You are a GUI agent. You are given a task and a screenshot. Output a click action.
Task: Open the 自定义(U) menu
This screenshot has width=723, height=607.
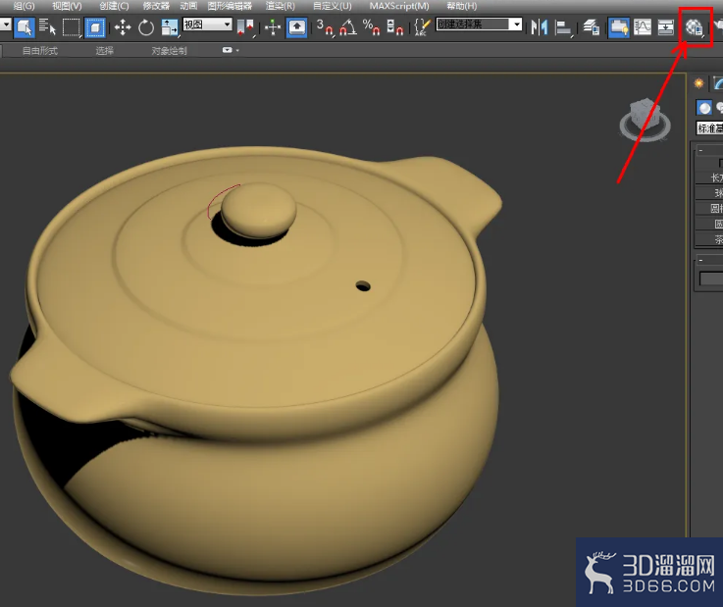(332, 6)
